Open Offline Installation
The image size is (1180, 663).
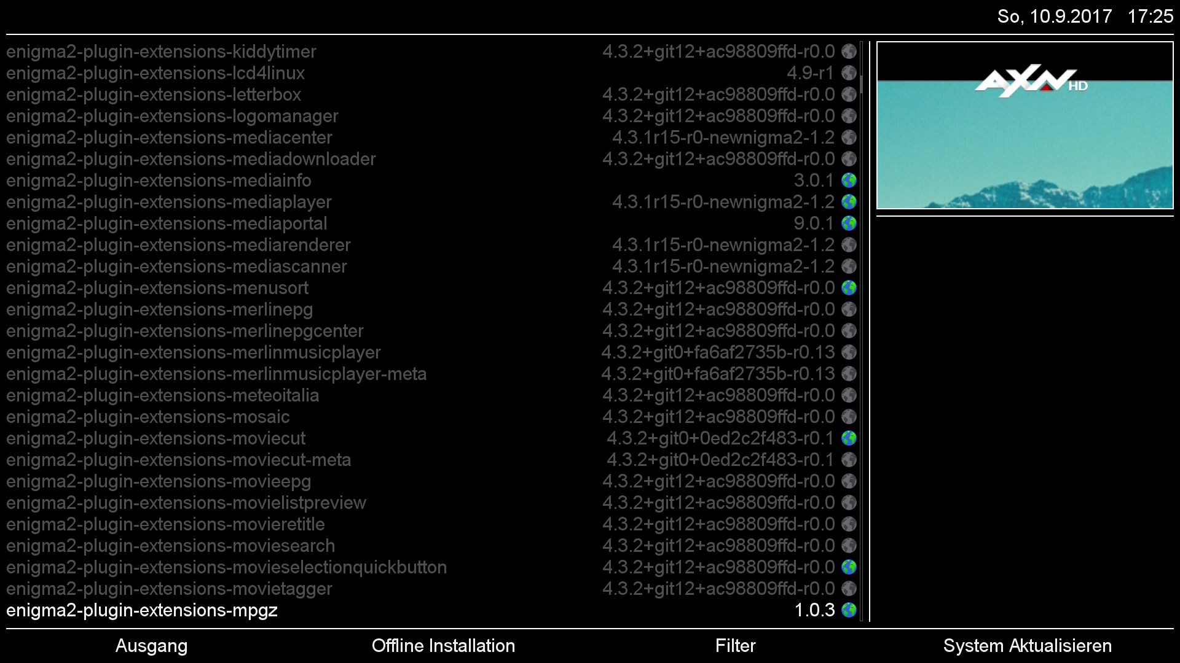coord(443,646)
